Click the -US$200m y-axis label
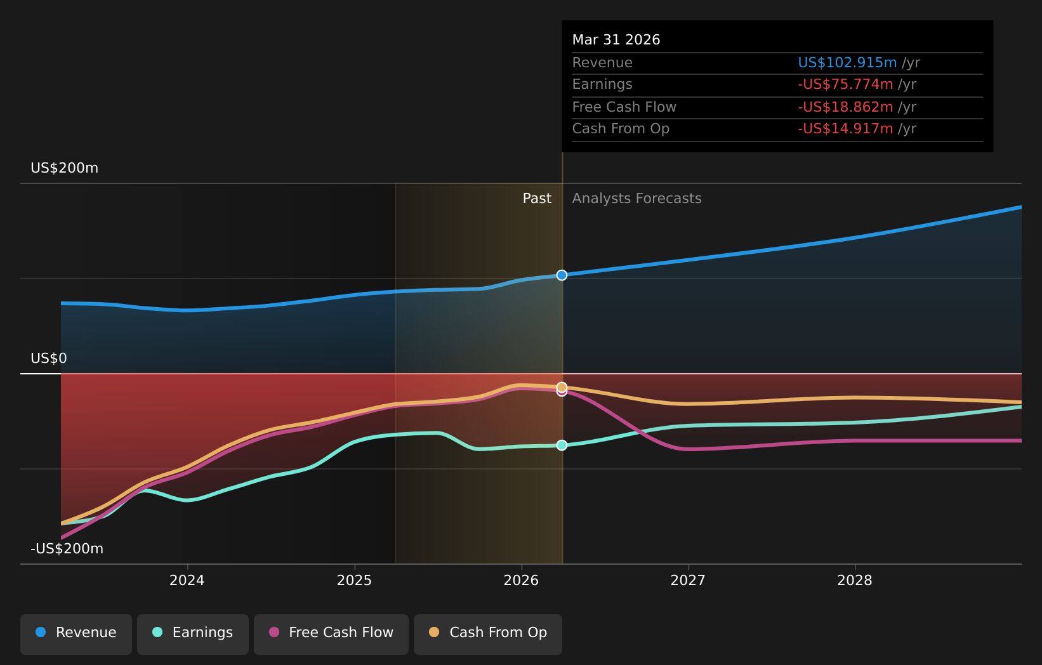This screenshot has height=665, width=1042. click(x=67, y=549)
